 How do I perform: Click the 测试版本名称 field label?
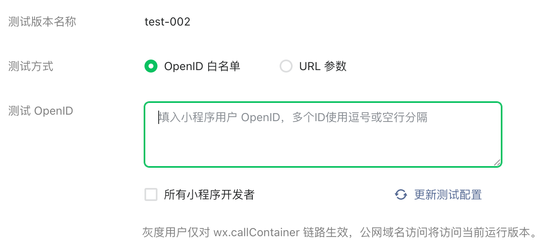(42, 21)
